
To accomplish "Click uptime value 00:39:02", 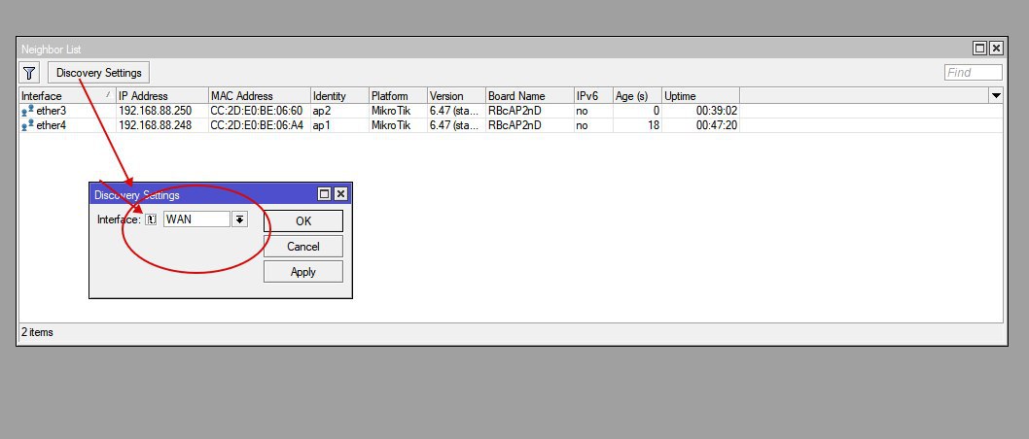I will click(717, 111).
